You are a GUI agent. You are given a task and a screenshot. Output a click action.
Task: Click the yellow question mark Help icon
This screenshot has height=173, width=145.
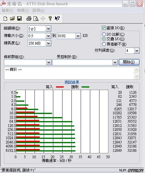[x=50, y=18]
